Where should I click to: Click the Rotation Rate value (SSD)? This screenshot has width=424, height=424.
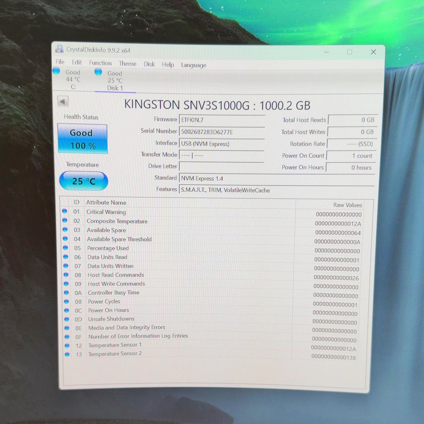coord(352,144)
